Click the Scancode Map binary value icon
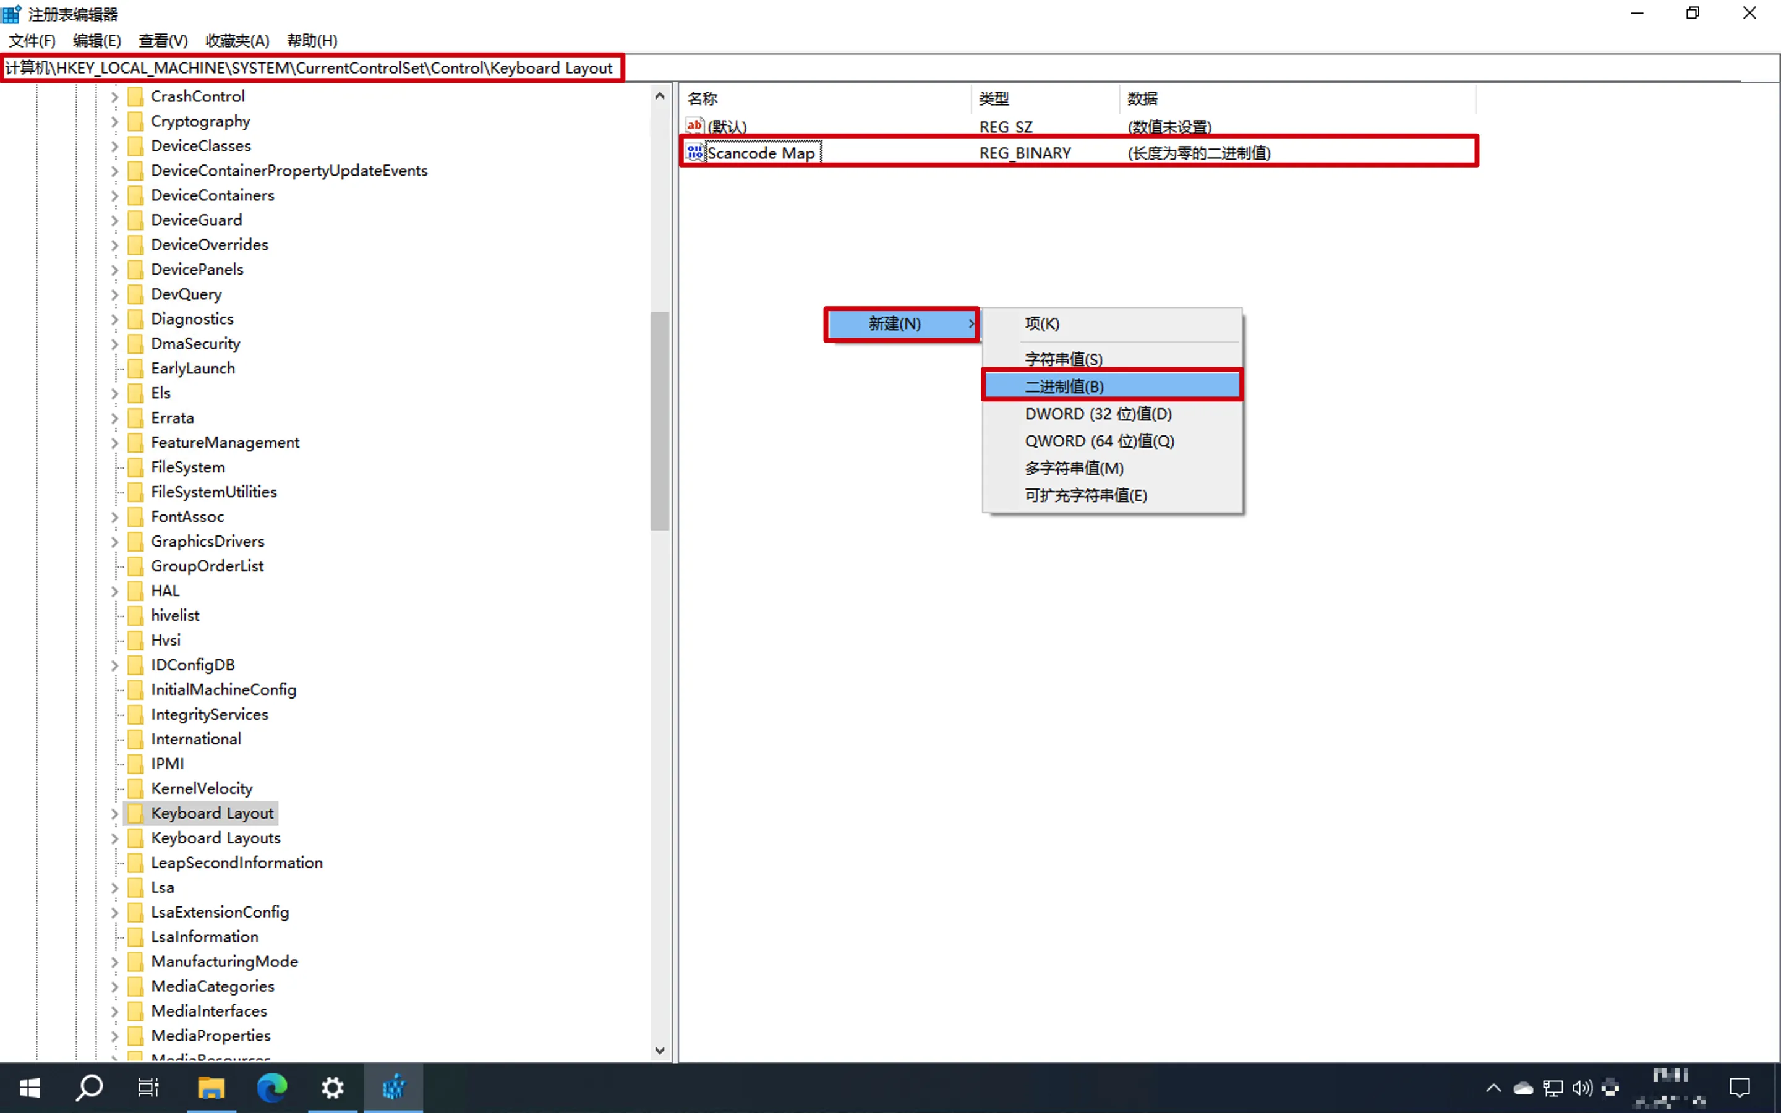The width and height of the screenshot is (1781, 1113). coord(694,152)
